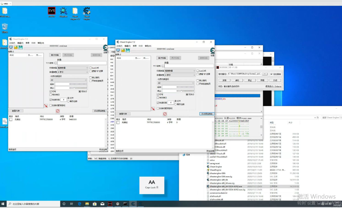
Task: Toggle 快速扫描 checkbox in front Cheat Engine window
Action: 158,102
